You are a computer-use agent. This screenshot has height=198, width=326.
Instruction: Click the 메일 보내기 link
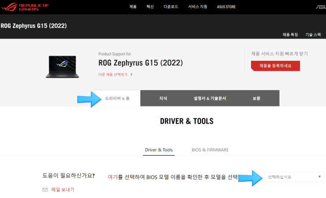point(63,190)
